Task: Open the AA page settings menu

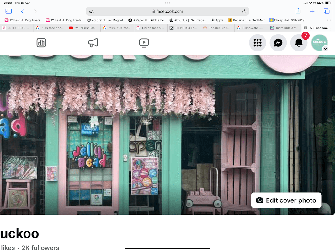Action: pos(91,12)
